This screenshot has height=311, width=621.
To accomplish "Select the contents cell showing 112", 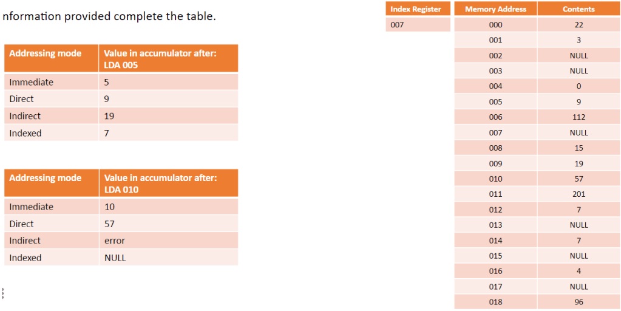I will 579,117.
